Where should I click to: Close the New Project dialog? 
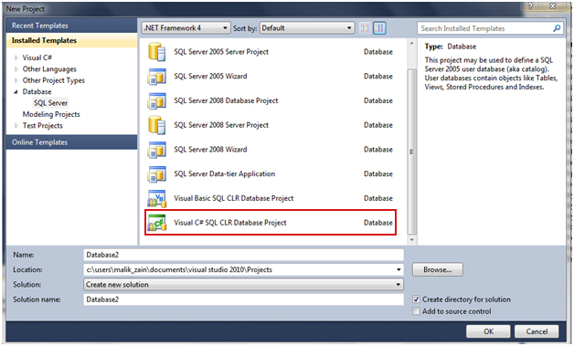coord(553,6)
